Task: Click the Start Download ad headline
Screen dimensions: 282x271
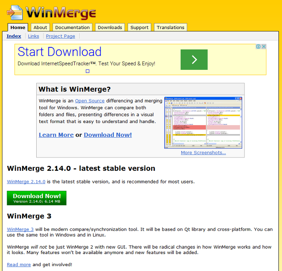Action: 60,52
